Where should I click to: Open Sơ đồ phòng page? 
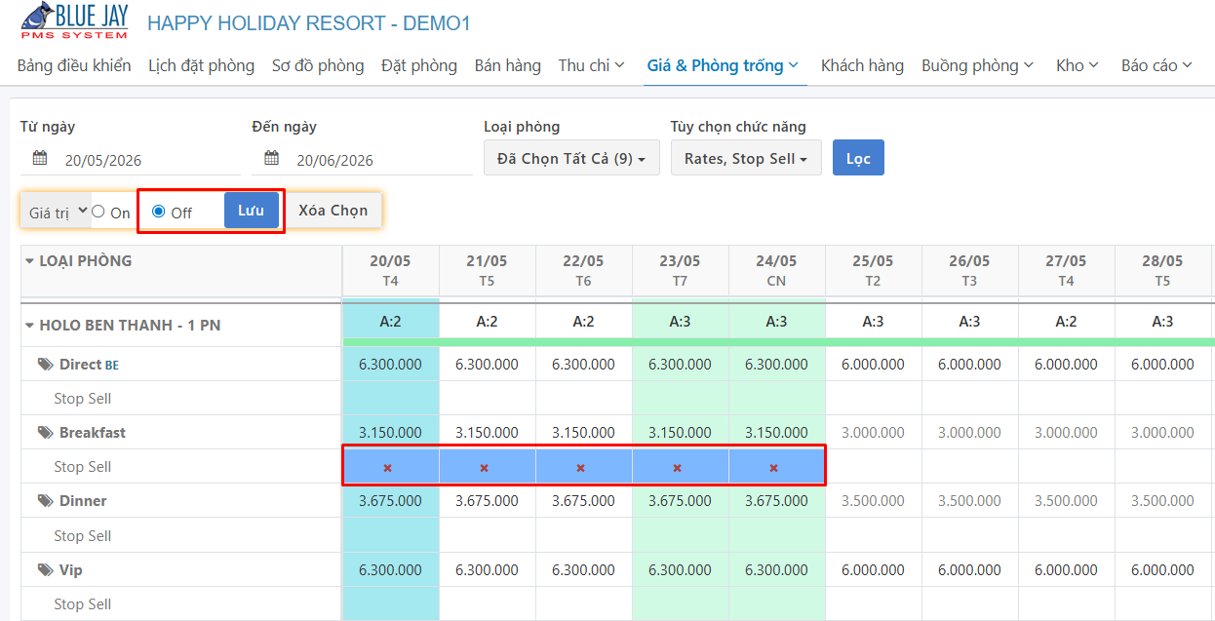tap(318, 65)
